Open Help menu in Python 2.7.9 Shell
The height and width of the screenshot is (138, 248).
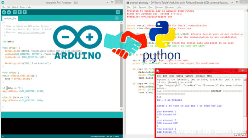click(209, 76)
